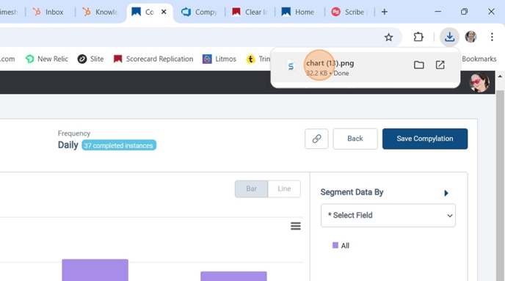Open the Chrome three-dot menu
Screen dimensions: 505x281
click(492, 37)
